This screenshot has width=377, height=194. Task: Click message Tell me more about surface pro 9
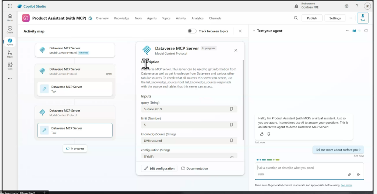point(338,150)
